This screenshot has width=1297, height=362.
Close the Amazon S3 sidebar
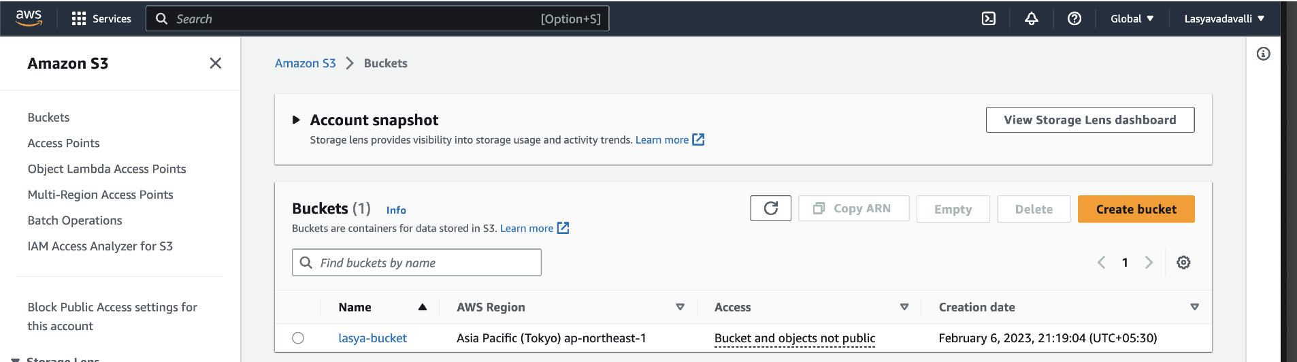(x=216, y=63)
